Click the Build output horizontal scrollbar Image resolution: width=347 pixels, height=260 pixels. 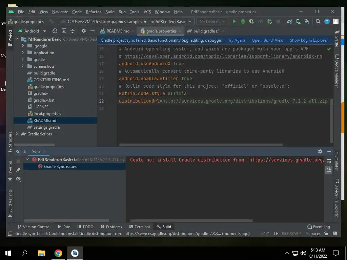click(192, 220)
